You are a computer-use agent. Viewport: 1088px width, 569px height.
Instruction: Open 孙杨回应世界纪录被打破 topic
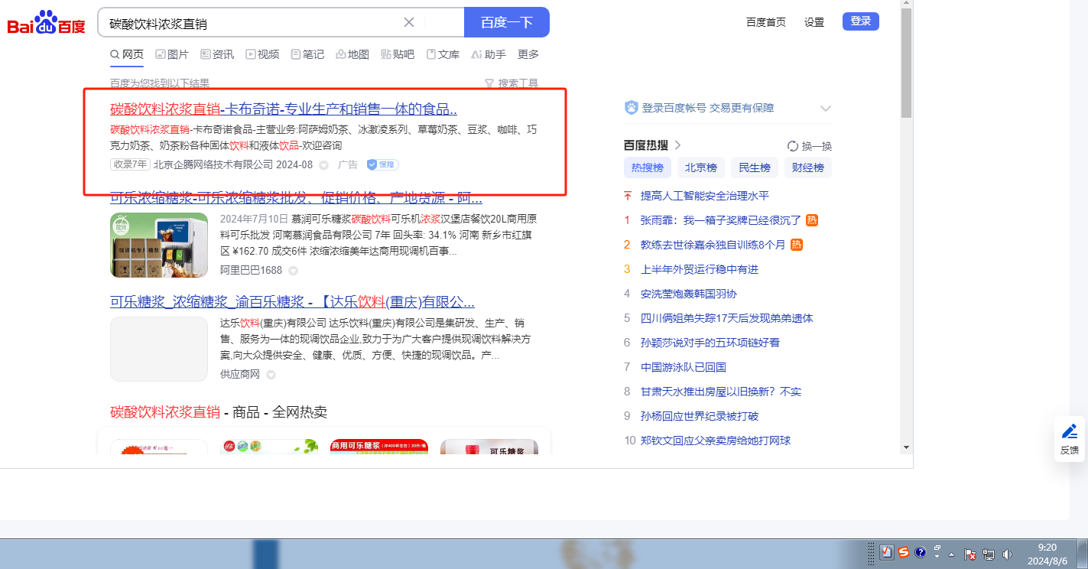click(700, 416)
